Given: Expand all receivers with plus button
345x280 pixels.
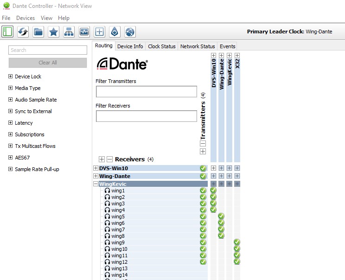Looking at the screenshot, I should pos(102,159).
